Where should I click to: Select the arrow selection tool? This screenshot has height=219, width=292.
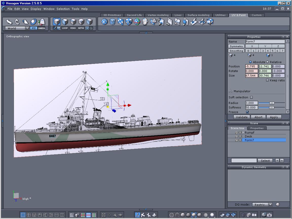click(9, 22)
